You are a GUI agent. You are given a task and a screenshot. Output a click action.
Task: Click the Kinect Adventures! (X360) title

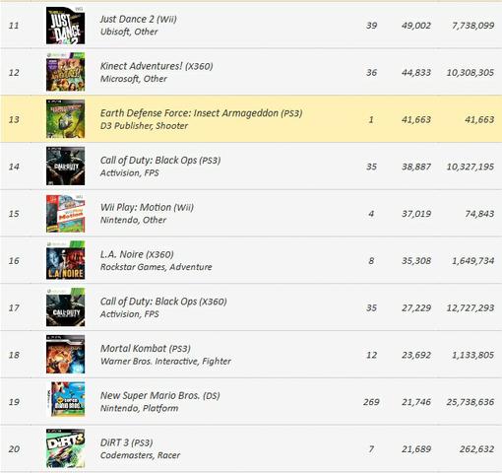(x=157, y=66)
